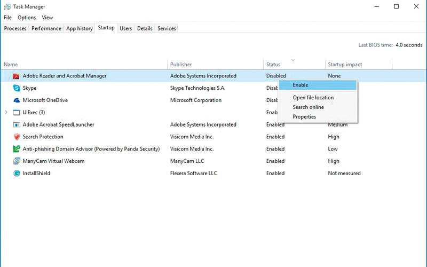Click the Task Manager title bar icon
427x267 pixels.
click(6, 6)
